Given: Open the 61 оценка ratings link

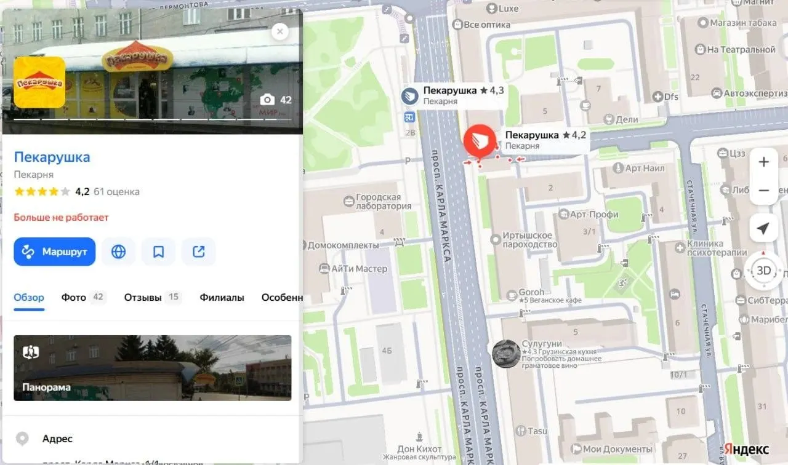Looking at the screenshot, I should pyautogui.click(x=116, y=191).
